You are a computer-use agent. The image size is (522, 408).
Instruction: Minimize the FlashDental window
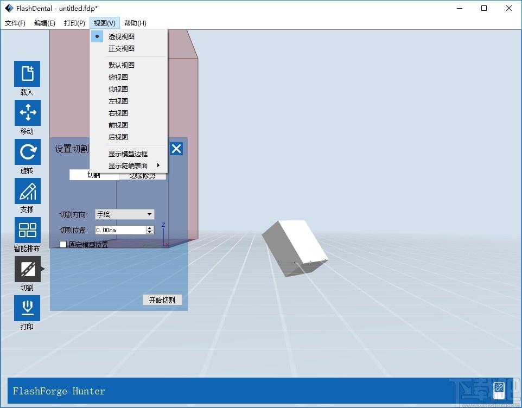(x=460, y=8)
